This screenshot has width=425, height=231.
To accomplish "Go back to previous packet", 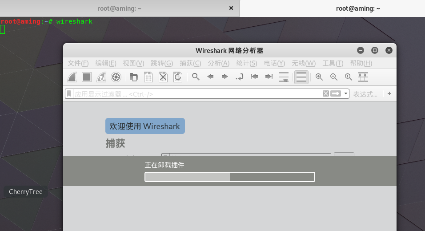I will [210, 77].
